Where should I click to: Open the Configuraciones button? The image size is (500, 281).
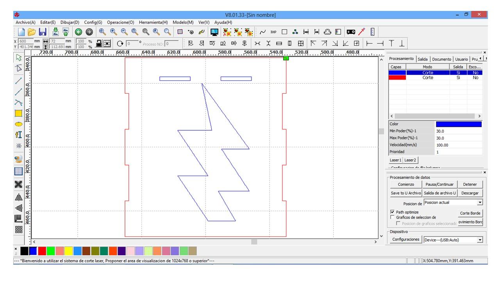click(x=406, y=239)
